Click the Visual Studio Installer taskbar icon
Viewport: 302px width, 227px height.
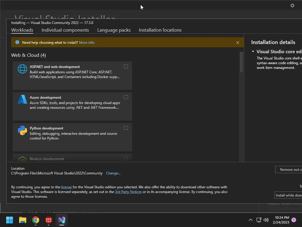pyautogui.click(x=62, y=220)
